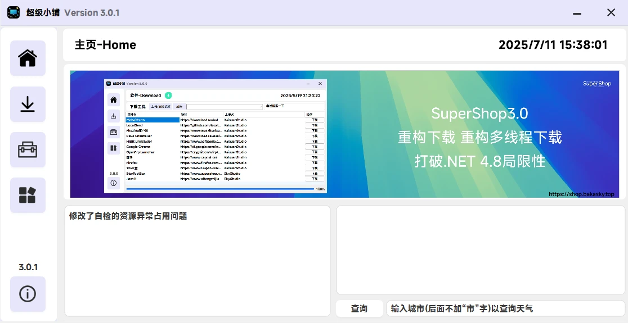Open the Download page sidebar icon

pyautogui.click(x=28, y=104)
